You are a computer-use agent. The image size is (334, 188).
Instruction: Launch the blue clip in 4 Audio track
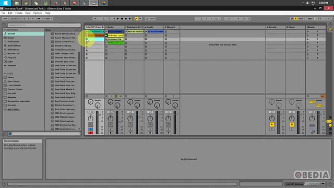tap(146, 32)
